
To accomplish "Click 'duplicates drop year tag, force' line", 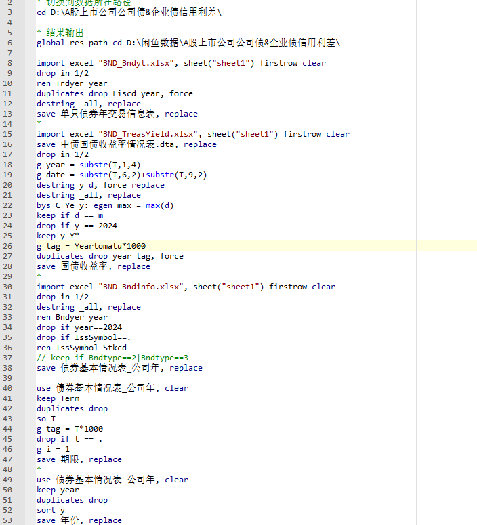I will click(110, 256).
